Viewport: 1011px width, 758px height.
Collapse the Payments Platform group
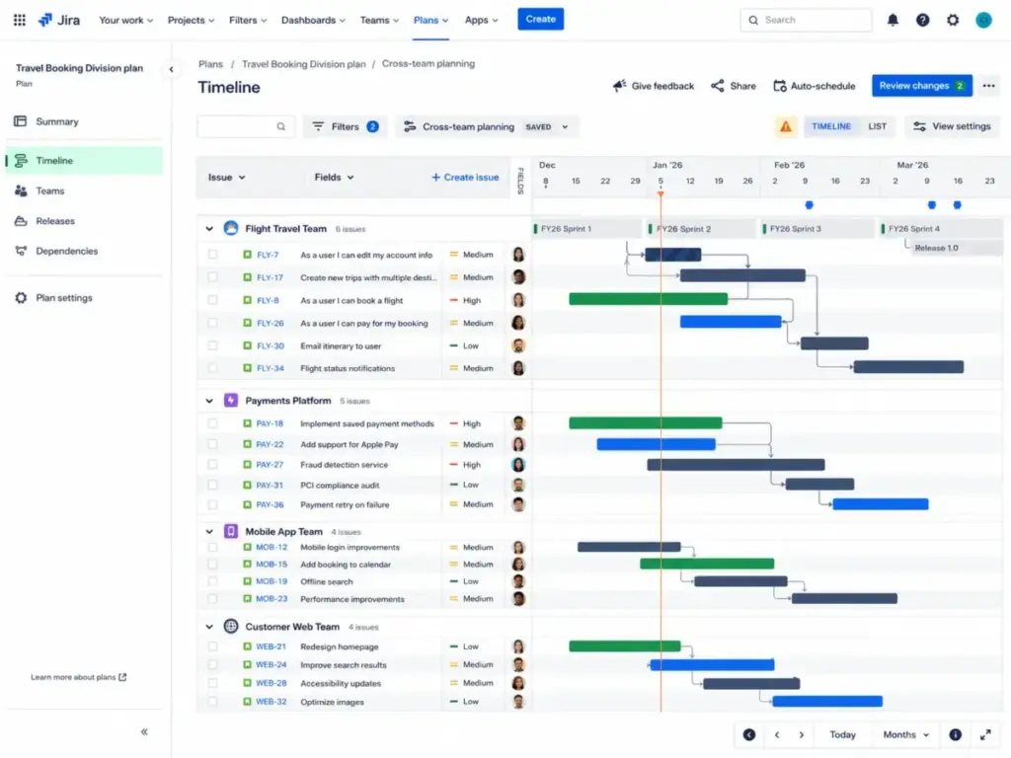tap(209, 401)
